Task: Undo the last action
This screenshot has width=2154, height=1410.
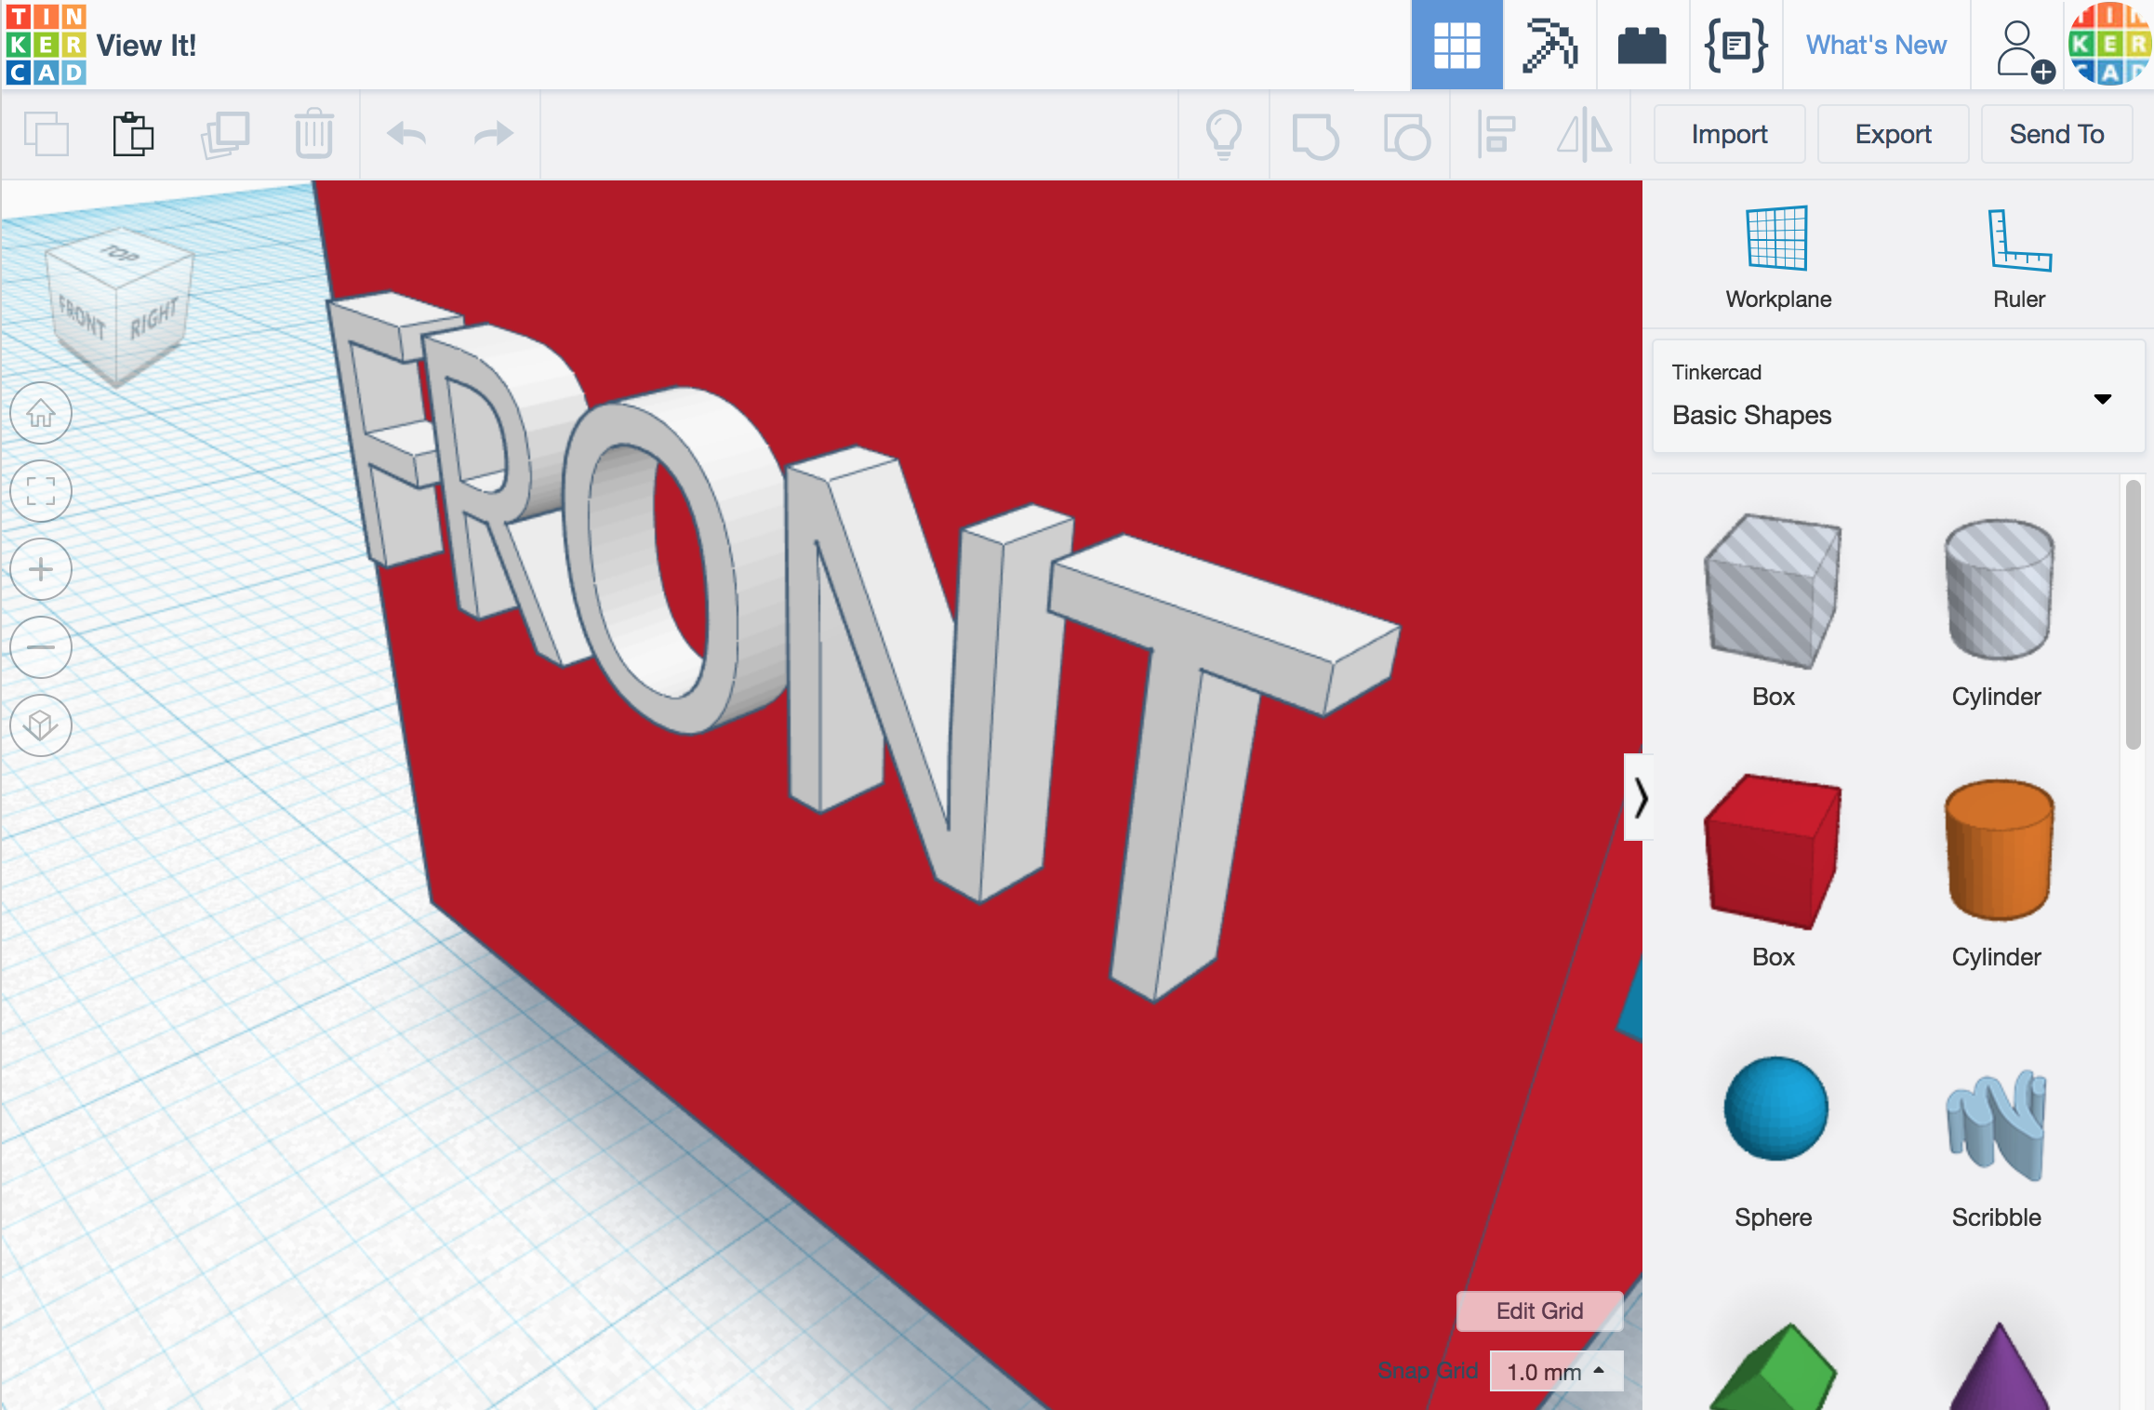Action: 406,134
